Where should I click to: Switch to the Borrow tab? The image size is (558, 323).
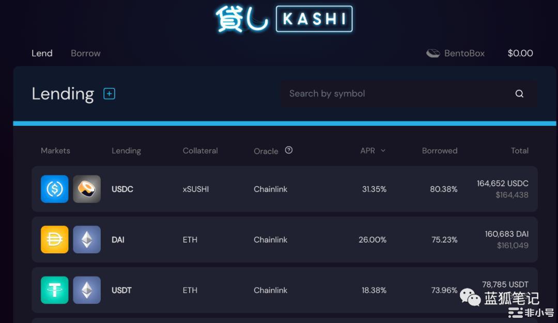coord(85,53)
